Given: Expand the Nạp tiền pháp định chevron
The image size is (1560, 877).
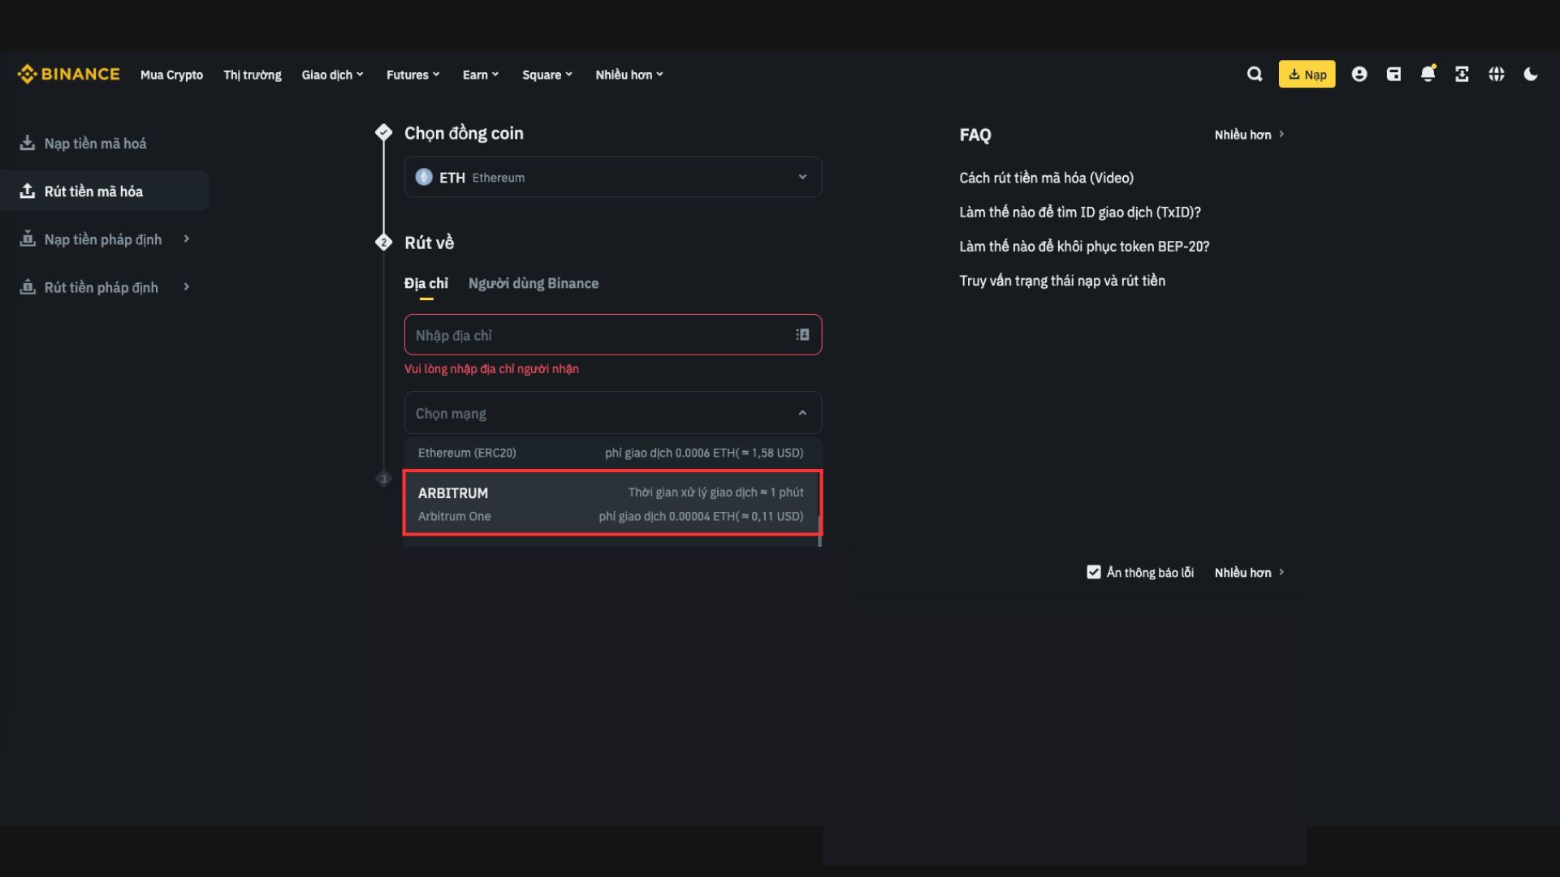Looking at the screenshot, I should pyautogui.click(x=187, y=239).
